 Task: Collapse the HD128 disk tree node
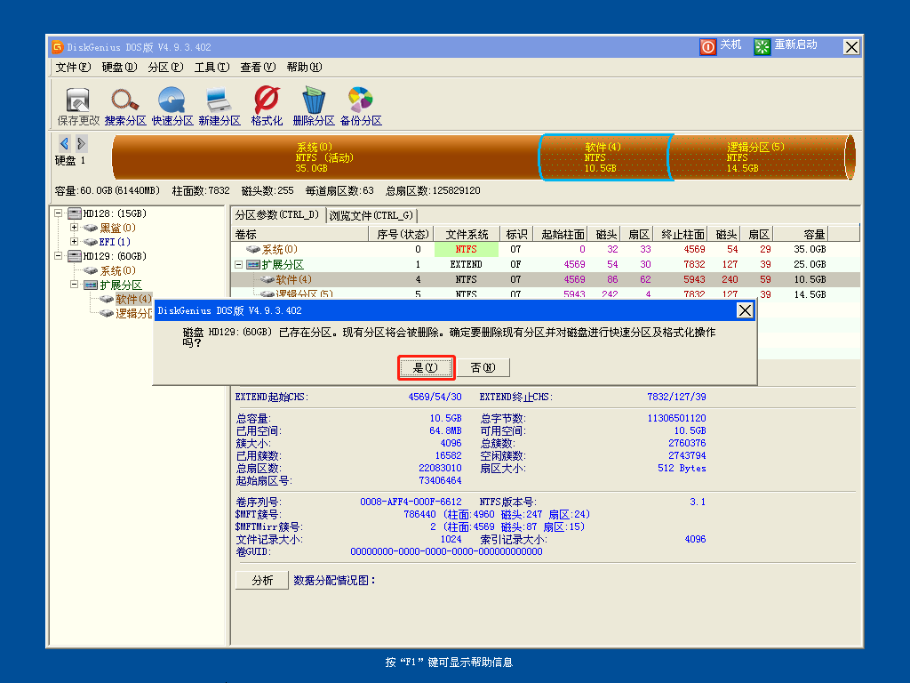[58, 213]
